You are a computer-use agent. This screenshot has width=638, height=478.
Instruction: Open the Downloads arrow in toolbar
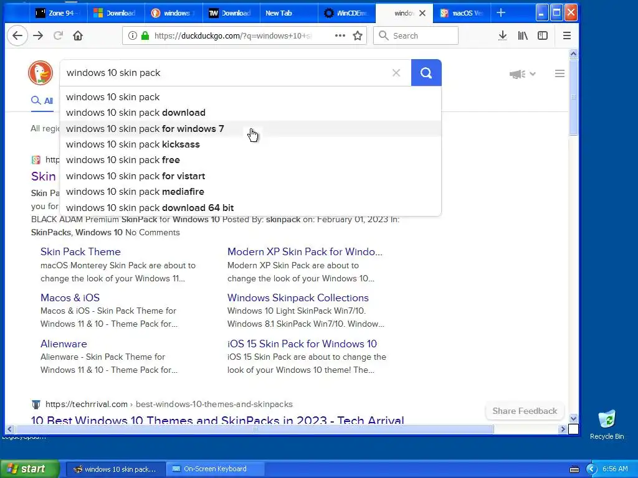pyautogui.click(x=503, y=35)
